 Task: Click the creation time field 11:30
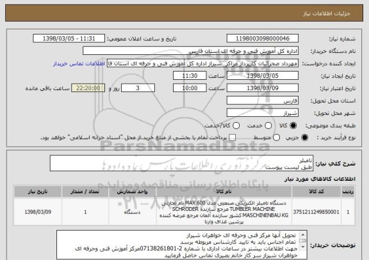coord(190,76)
